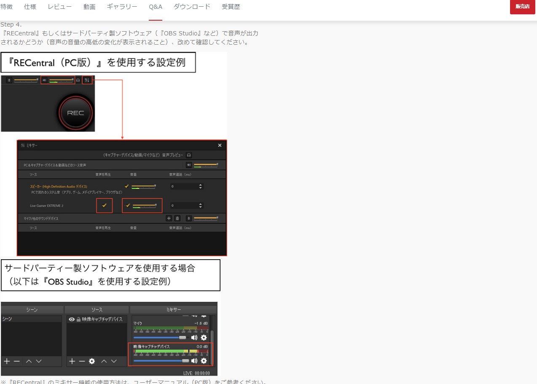Image resolution: width=537 pixels, height=384 pixels.
Task: Mute 映像キャプチャデバイス speaker icon in OBS mixer
Action: (x=194, y=361)
